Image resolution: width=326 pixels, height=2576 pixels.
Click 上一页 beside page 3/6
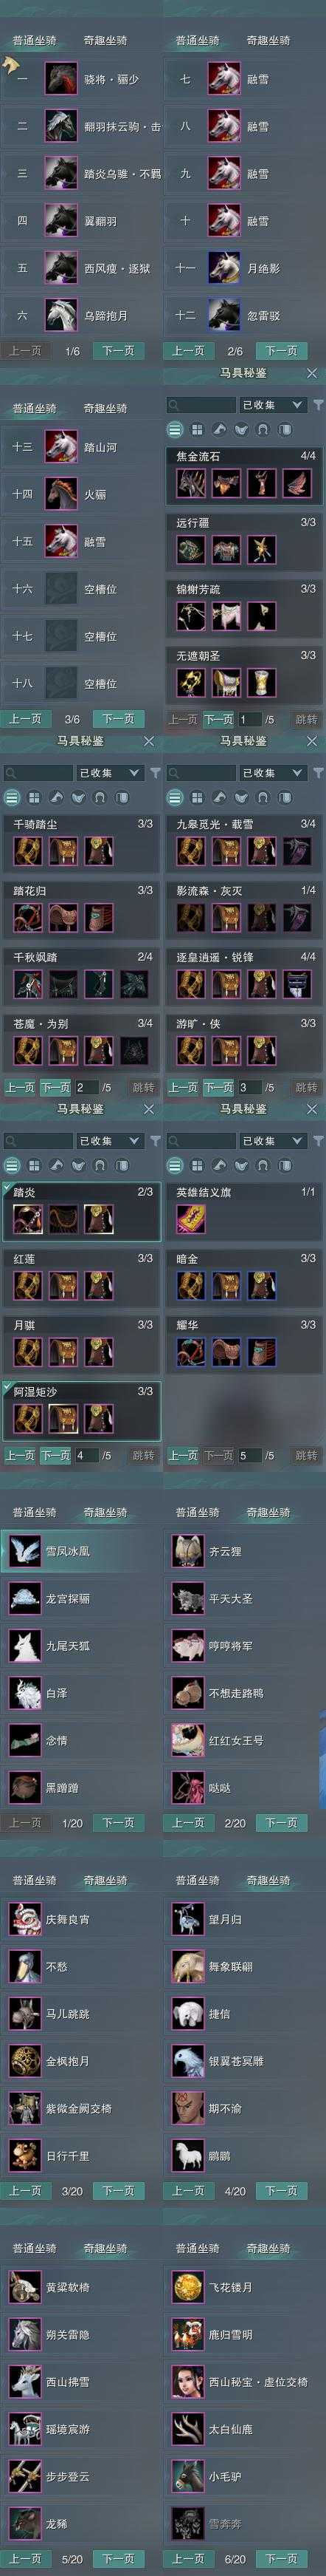[x=25, y=719]
